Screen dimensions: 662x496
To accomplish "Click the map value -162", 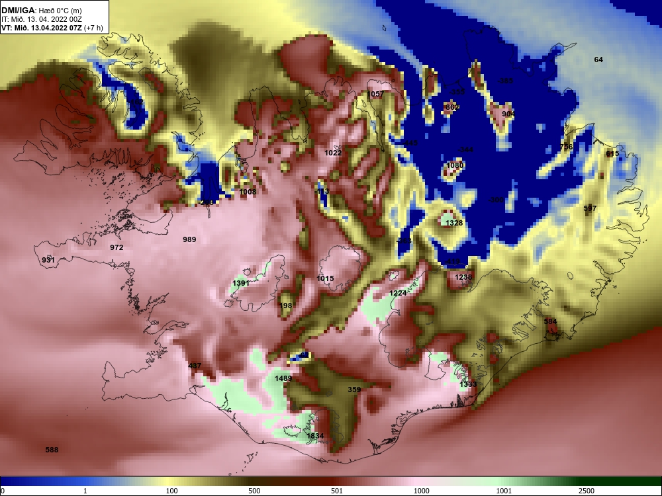I will pos(135,102).
